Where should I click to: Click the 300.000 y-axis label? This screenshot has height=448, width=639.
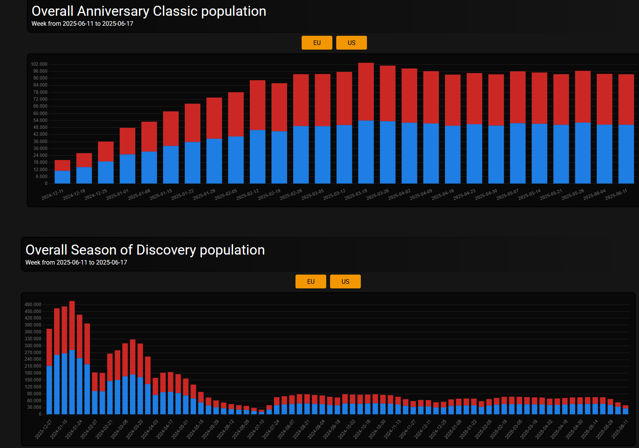pos(33,346)
